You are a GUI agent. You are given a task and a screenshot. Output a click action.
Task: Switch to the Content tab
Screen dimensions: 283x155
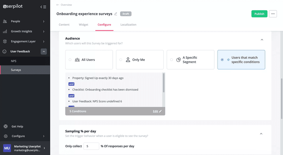[64, 24]
